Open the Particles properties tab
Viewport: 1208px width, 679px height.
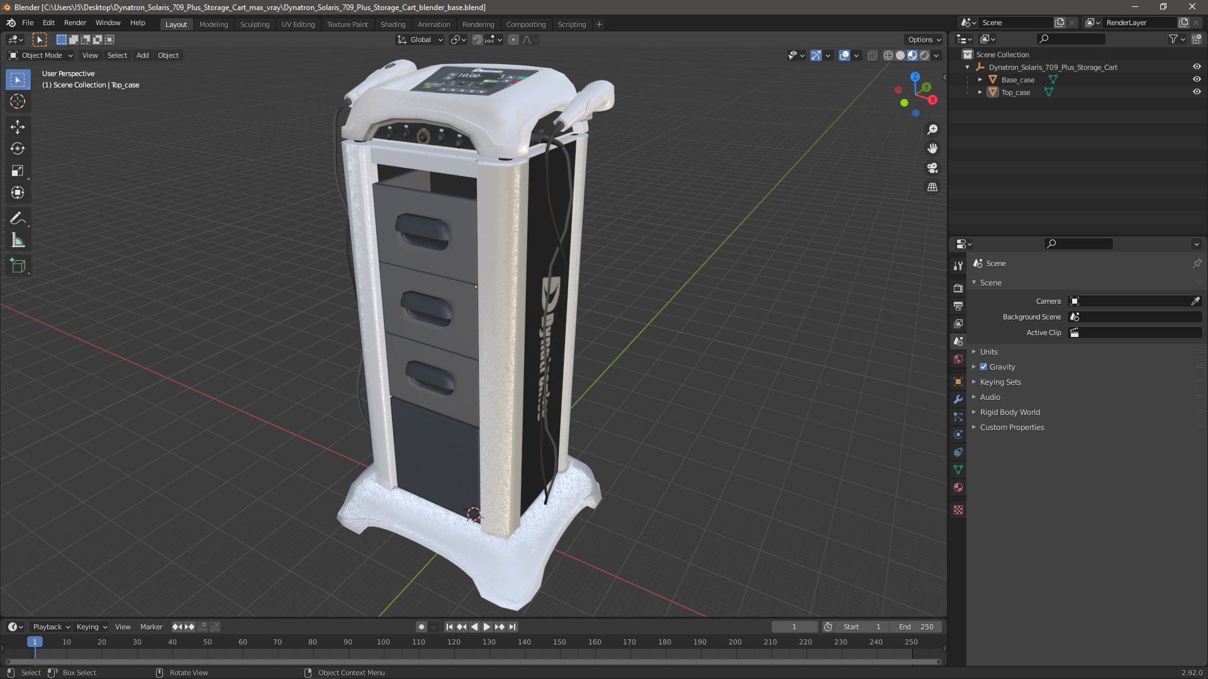[958, 417]
